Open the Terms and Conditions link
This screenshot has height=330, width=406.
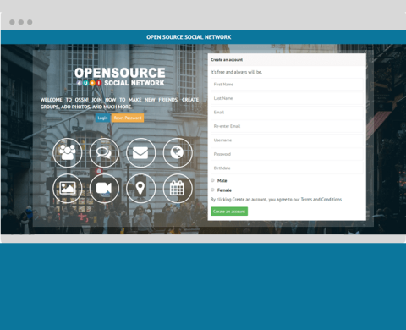[x=321, y=200]
